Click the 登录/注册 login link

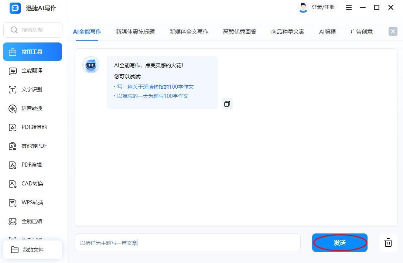pyautogui.click(x=323, y=7)
